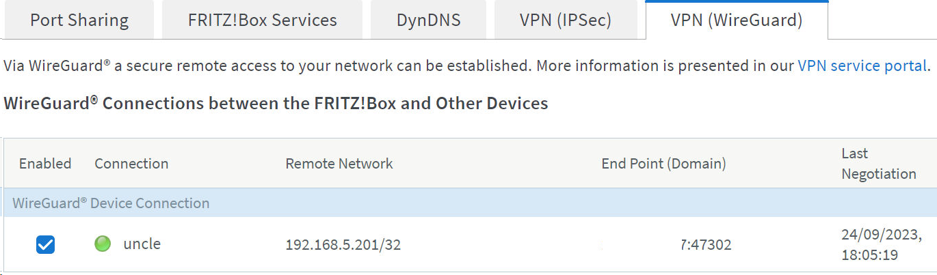Click the Last Negotiation column header
This screenshot has height=275, width=937.
(878, 164)
